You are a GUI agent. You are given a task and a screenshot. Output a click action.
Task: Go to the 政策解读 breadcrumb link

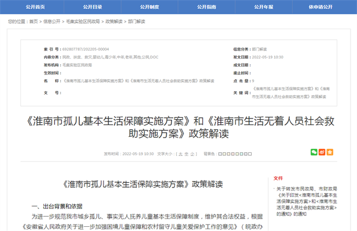pos(114,21)
